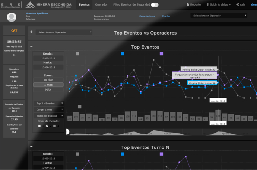
Task: Open the Eventos tab
Action: [x=84, y=5]
